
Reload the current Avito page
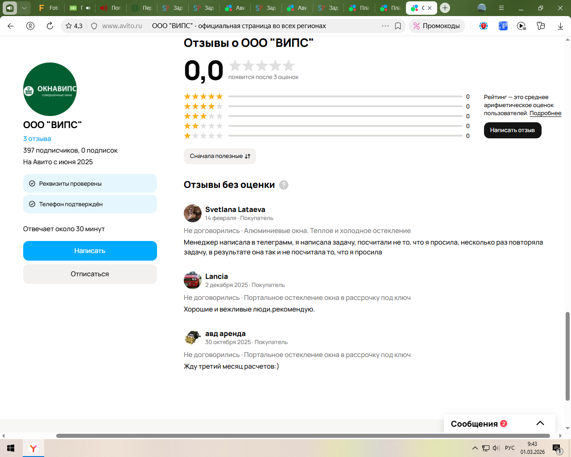tap(50, 26)
